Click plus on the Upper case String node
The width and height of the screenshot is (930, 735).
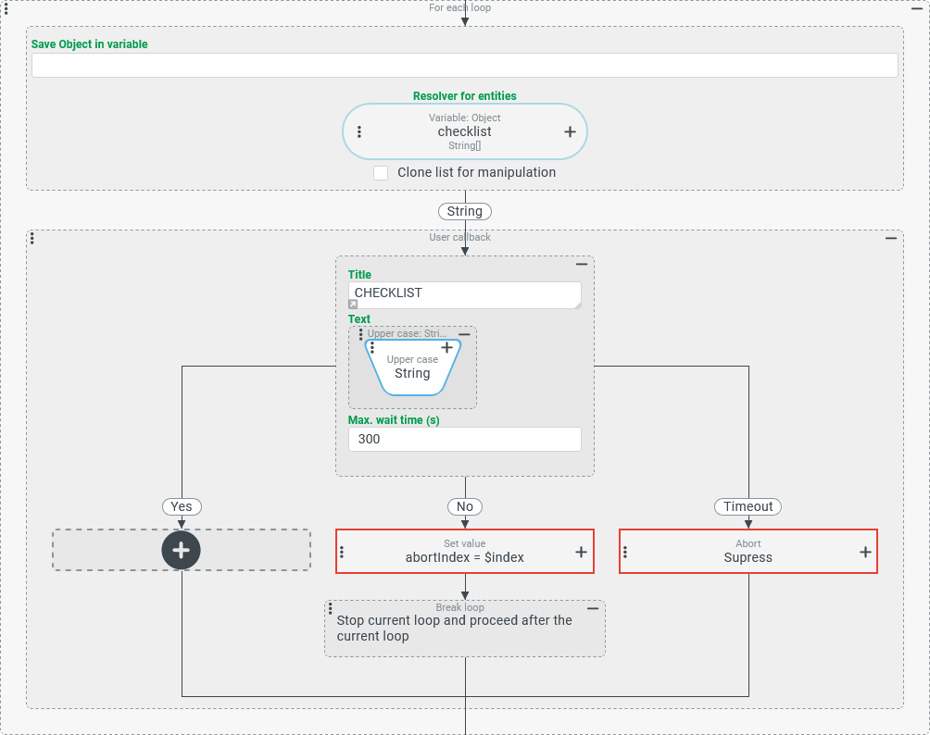[x=446, y=347]
